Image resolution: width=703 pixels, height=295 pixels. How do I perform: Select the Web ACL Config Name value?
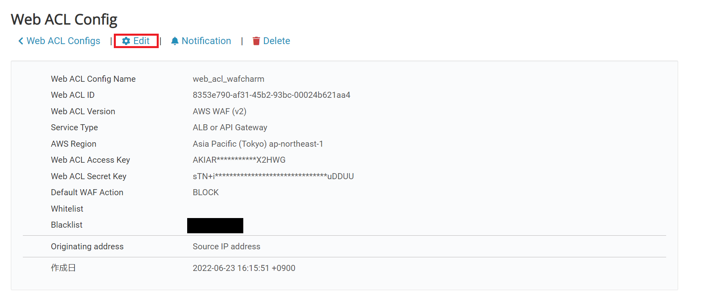pyautogui.click(x=228, y=79)
